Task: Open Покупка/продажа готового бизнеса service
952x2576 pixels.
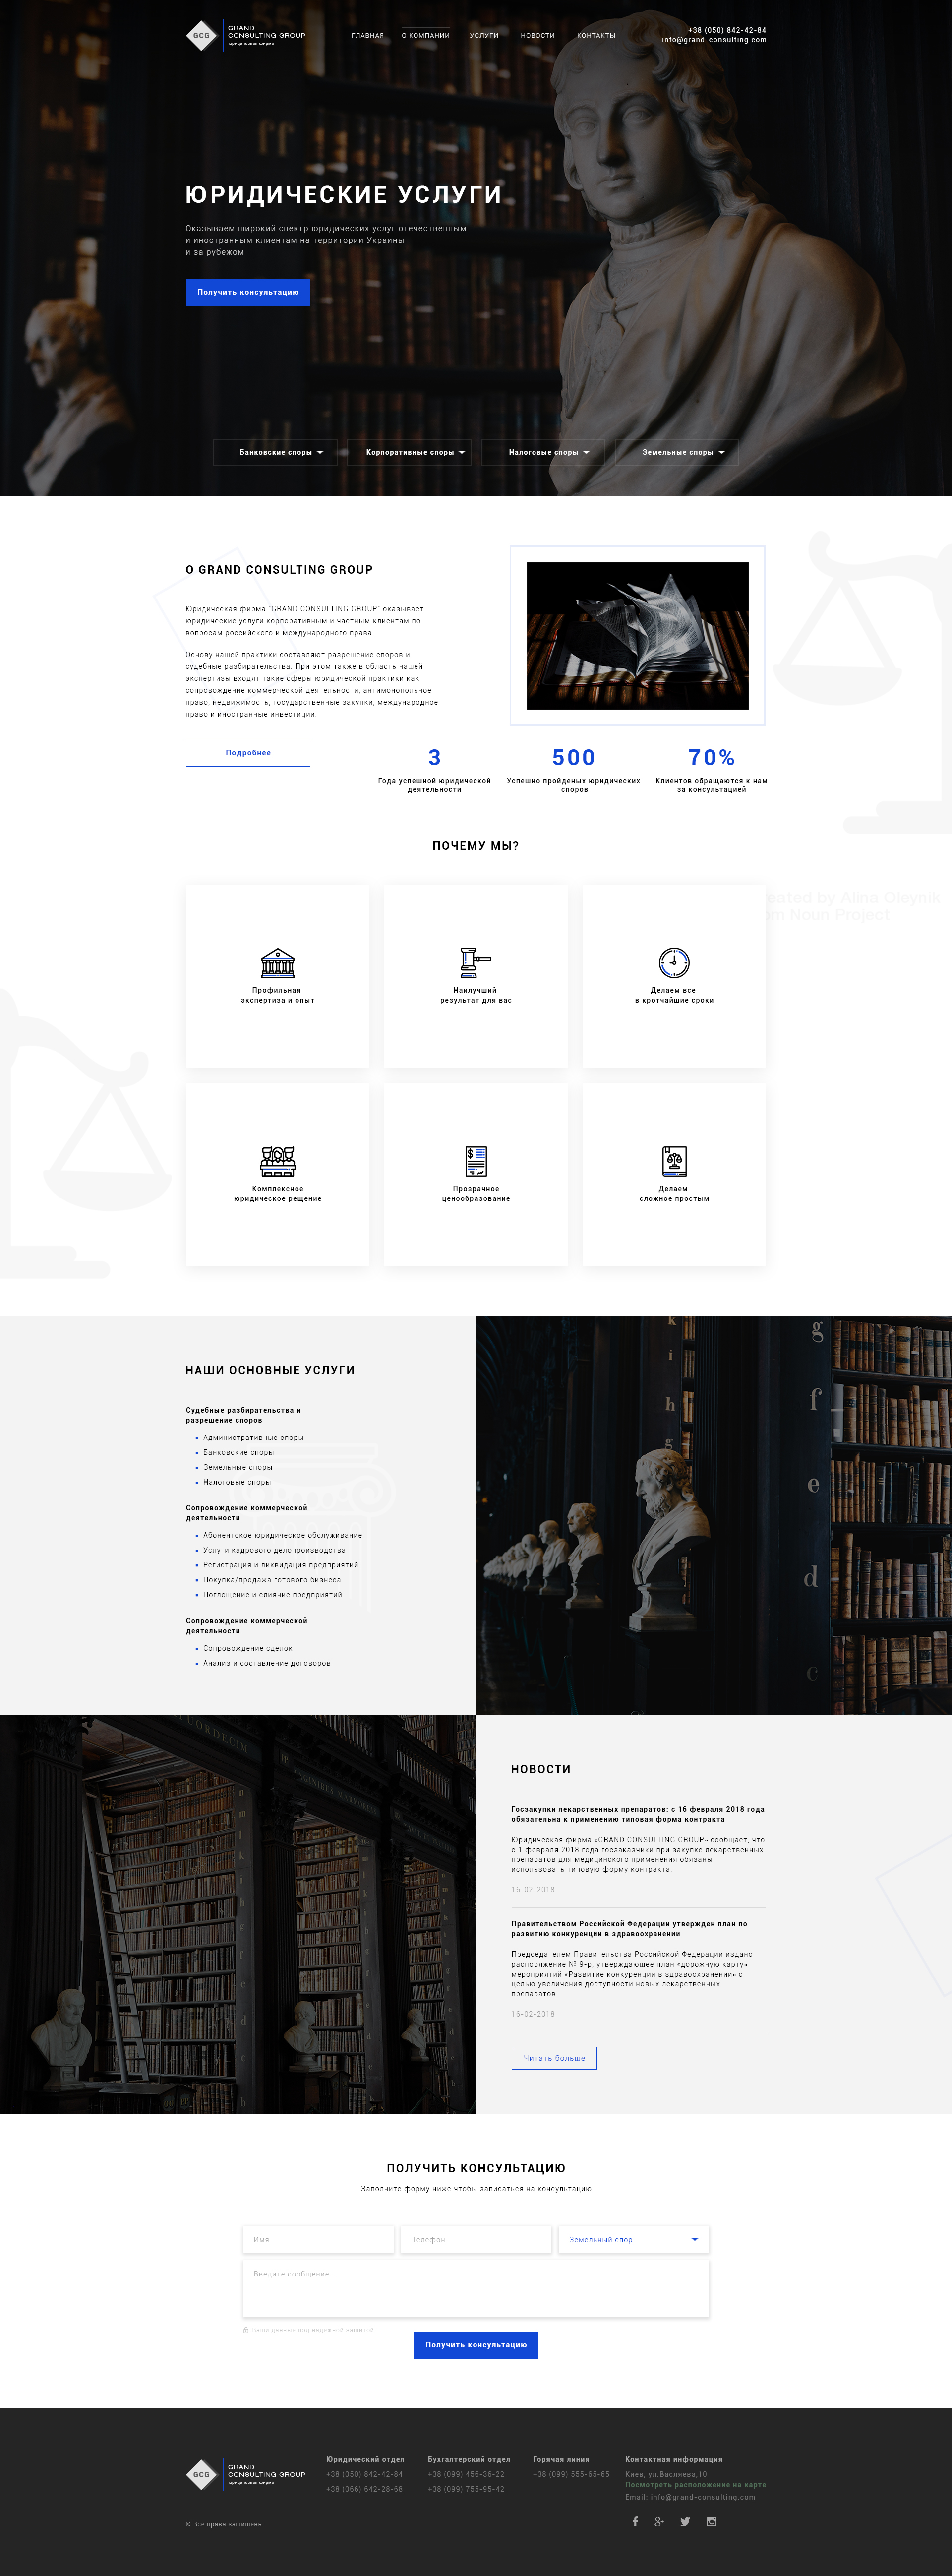Action: (272, 1580)
